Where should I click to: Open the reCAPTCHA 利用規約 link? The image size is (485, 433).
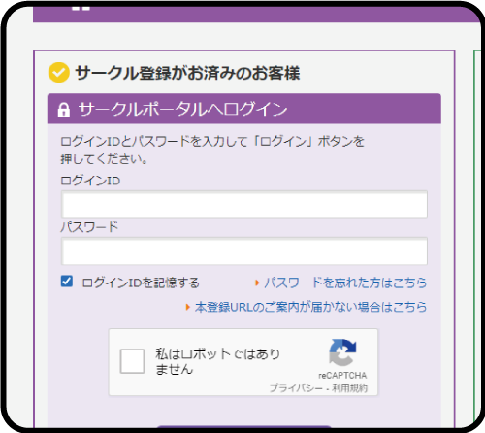[350, 388]
